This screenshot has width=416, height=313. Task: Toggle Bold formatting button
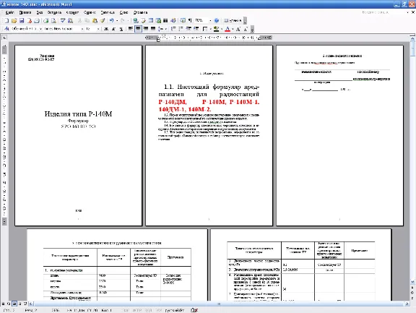(106, 29)
